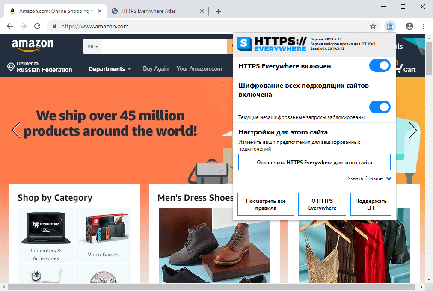This screenshot has width=433, height=291.
Task: Open Chrome's three-dot menu
Action: pos(423,26)
